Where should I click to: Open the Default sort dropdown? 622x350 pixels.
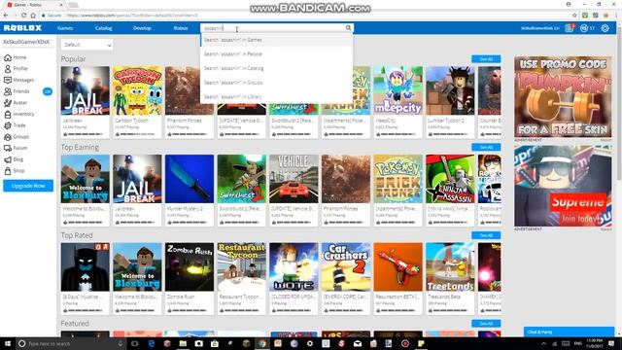click(x=86, y=45)
